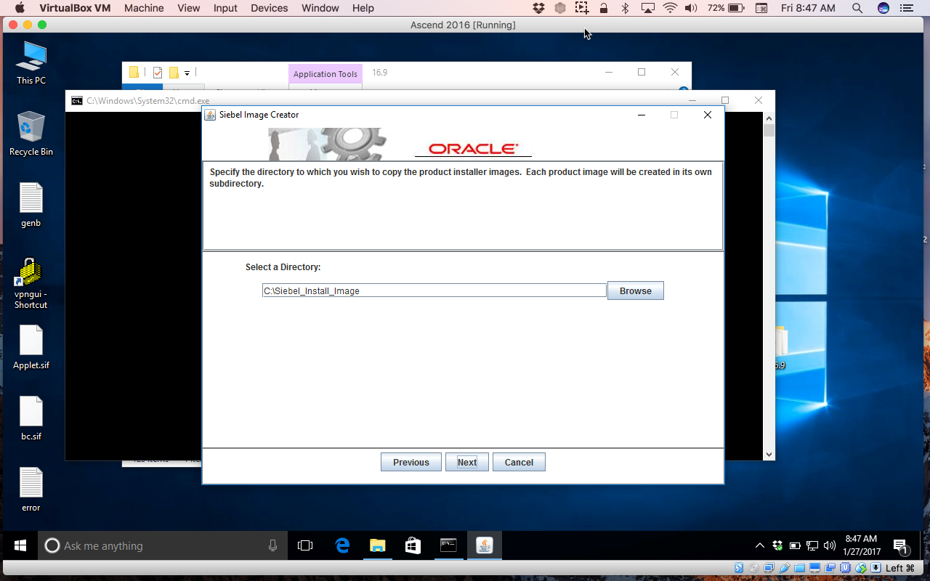Click the VirtualBox USB status icon
This screenshot has height=581, width=930.
pyautogui.click(x=785, y=568)
